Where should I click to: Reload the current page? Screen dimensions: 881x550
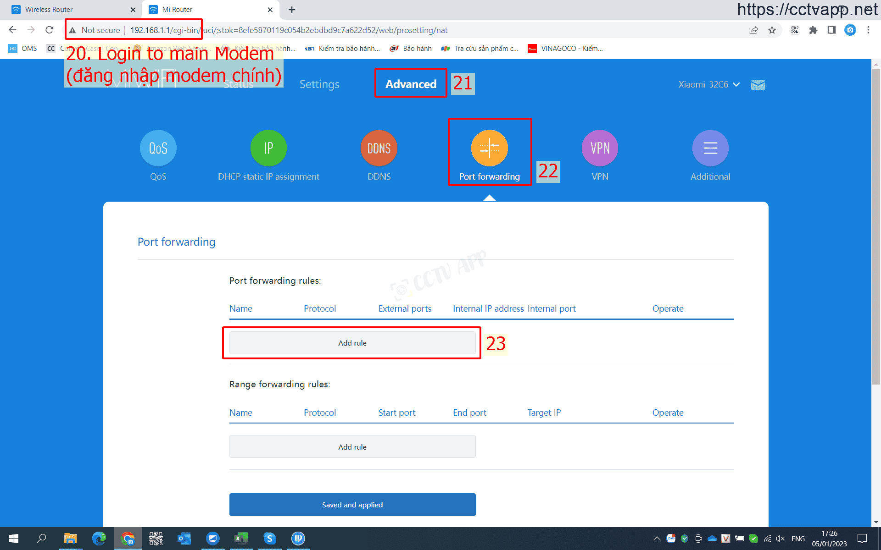pyautogui.click(x=50, y=30)
